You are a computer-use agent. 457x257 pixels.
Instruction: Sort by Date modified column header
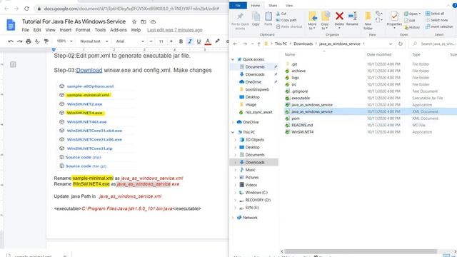coord(379,54)
